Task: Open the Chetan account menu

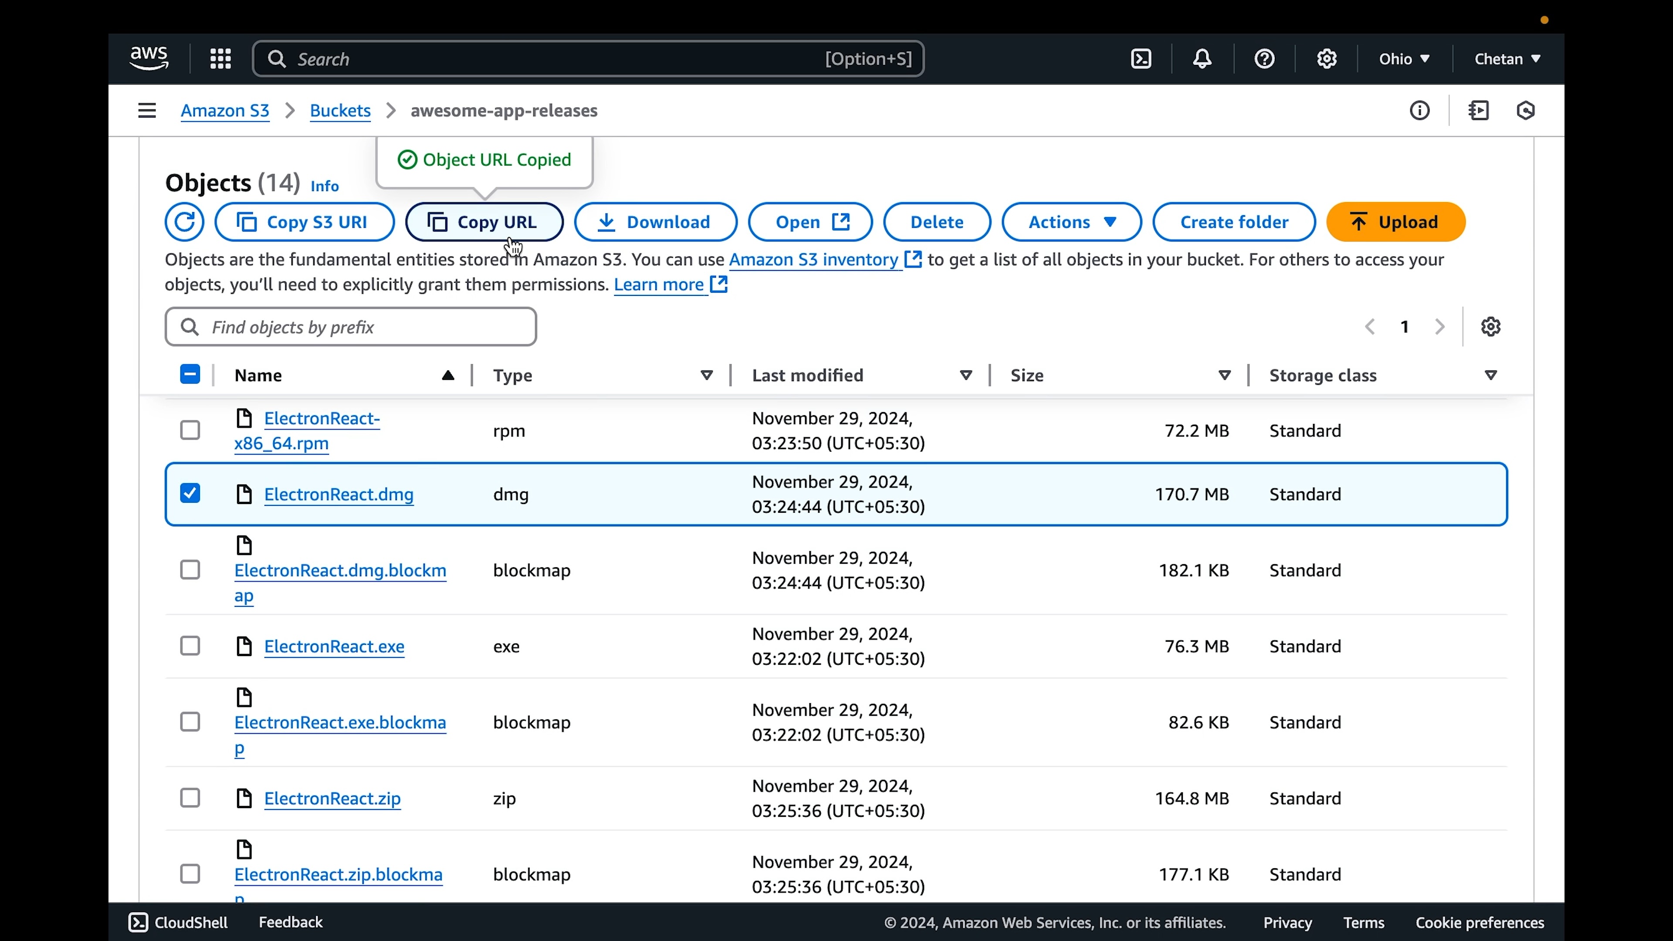Action: coord(1507,59)
